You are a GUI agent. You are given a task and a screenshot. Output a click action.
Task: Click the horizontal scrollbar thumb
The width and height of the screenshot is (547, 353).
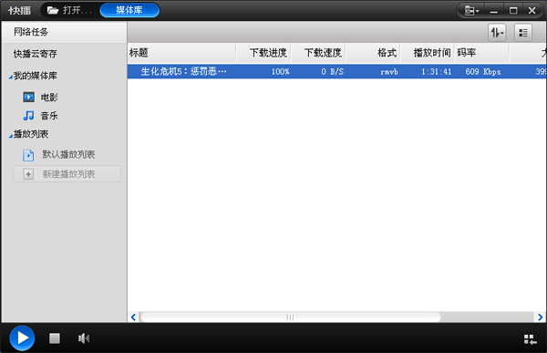[x=291, y=317]
